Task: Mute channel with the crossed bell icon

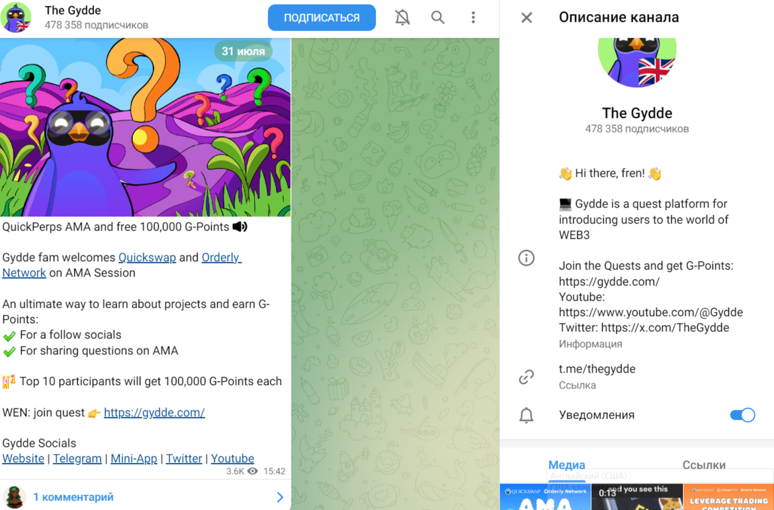Action: [402, 18]
